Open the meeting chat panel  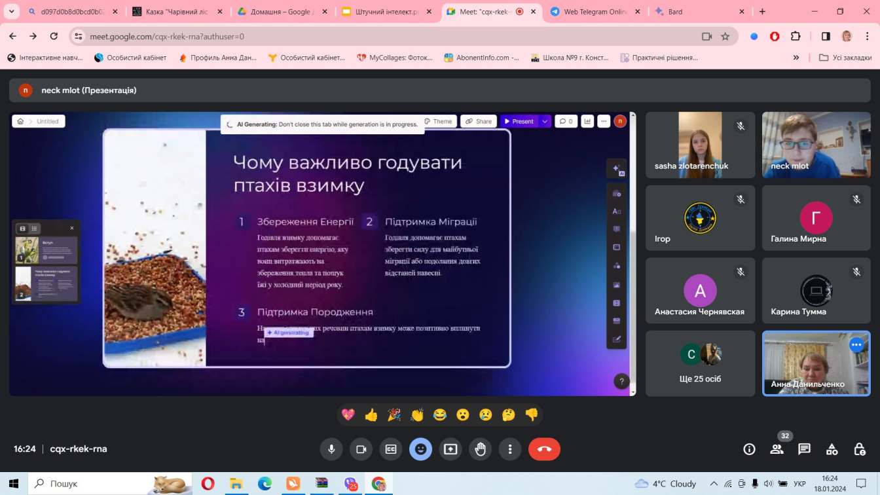click(804, 449)
